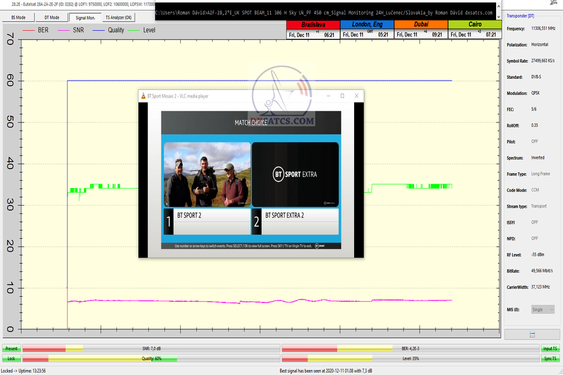This screenshot has width=563, height=375.
Task: Click the BER 4,2E-3 meter bar
Action: click(x=410, y=349)
